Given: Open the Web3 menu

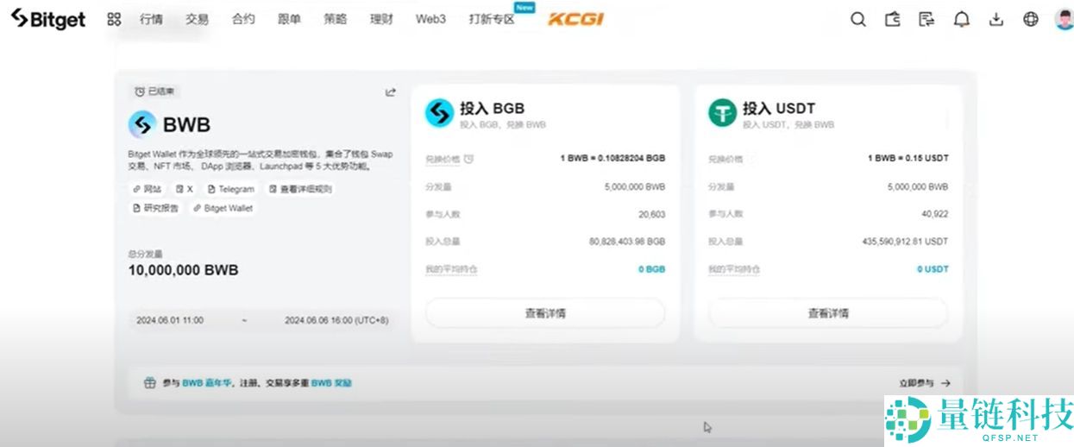Looking at the screenshot, I should [x=430, y=19].
